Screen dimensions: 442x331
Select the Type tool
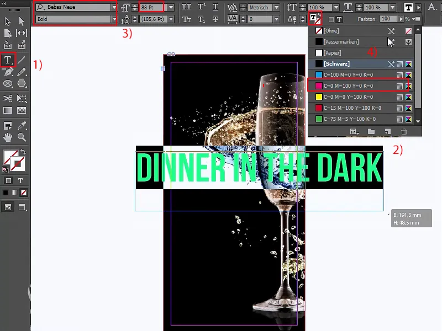coord(8,60)
